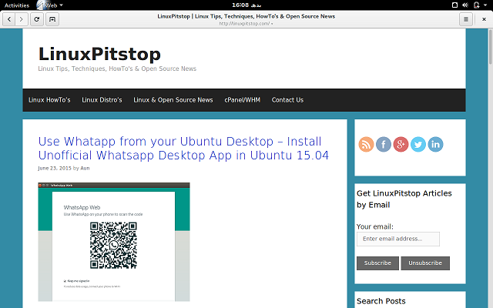Click the volume icon in top bar
This screenshot has height=308, width=493.
(x=465, y=5)
